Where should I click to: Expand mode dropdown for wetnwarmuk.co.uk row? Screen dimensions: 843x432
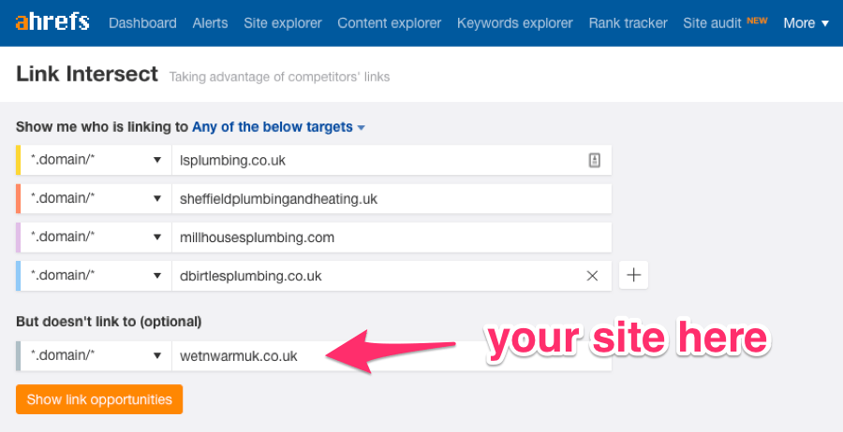[96, 355]
